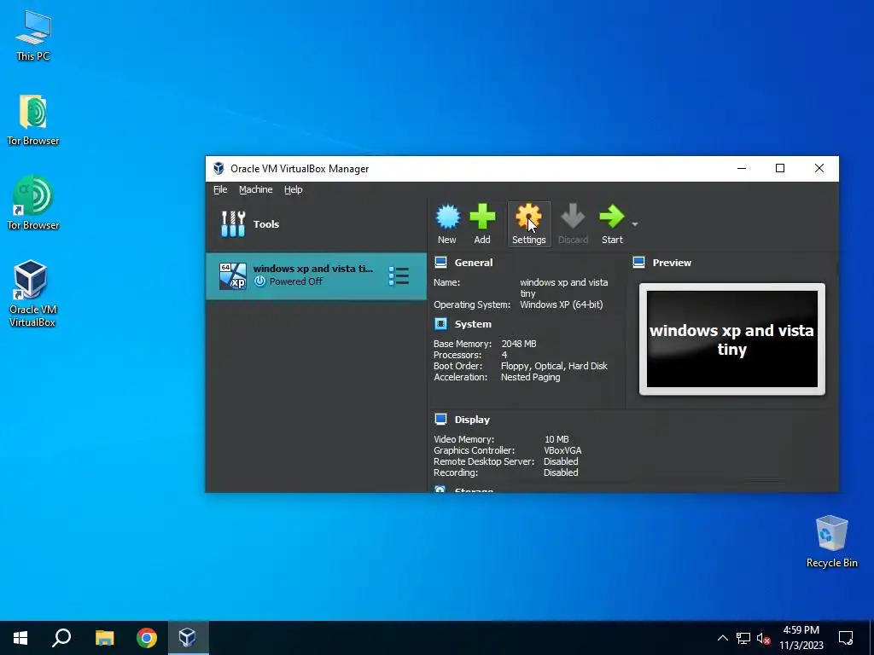Click the Storage section icon

(440, 490)
